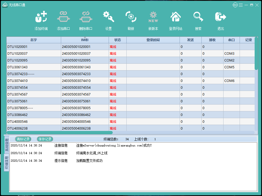Click the 连接信息 log entry
The height and width of the screenshot is (196, 262).
(61, 145)
